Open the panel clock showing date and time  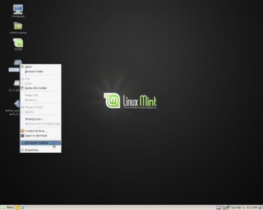pyautogui.click(x=244, y=208)
